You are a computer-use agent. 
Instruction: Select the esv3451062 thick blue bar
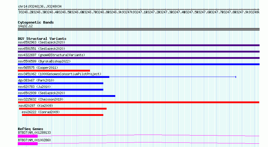64,77
